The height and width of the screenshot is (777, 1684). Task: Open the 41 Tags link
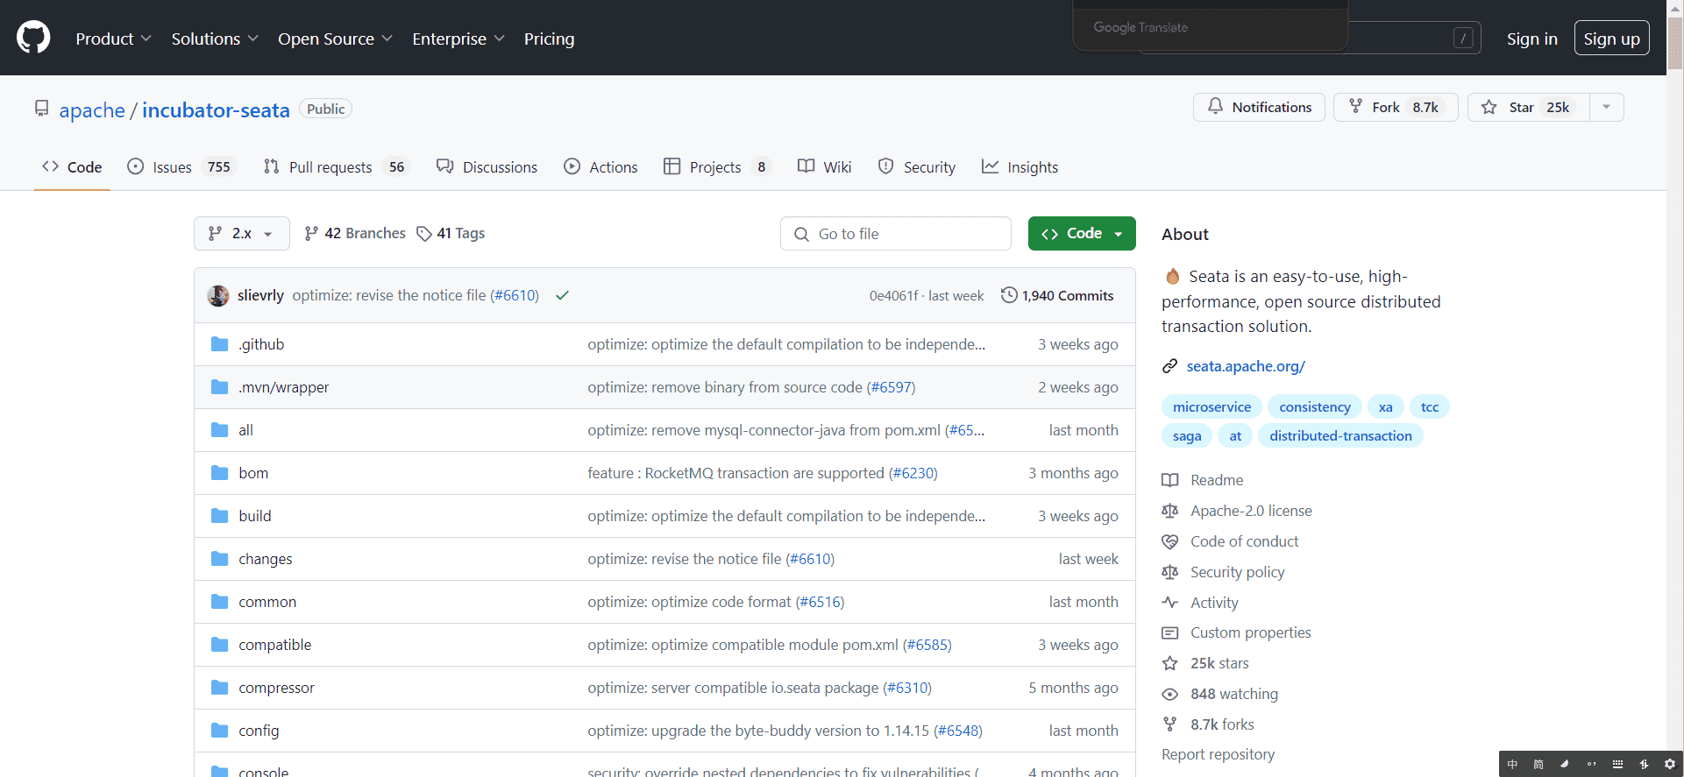coord(451,233)
